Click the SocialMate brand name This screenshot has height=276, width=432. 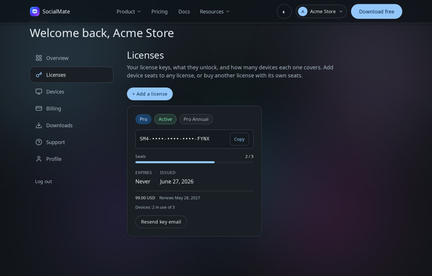(56, 11)
